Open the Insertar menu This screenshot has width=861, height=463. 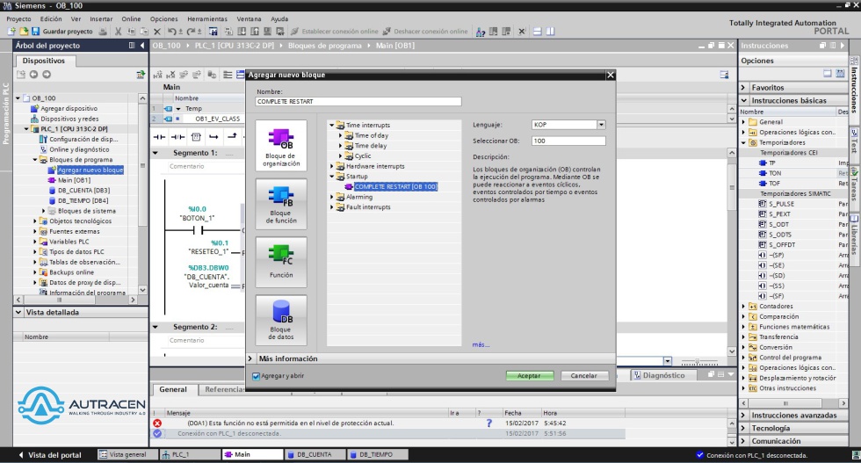point(101,18)
